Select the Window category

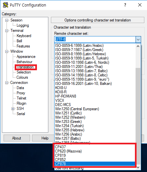click(x=17, y=51)
